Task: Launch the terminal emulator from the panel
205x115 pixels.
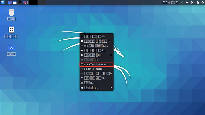Action: 19,2
